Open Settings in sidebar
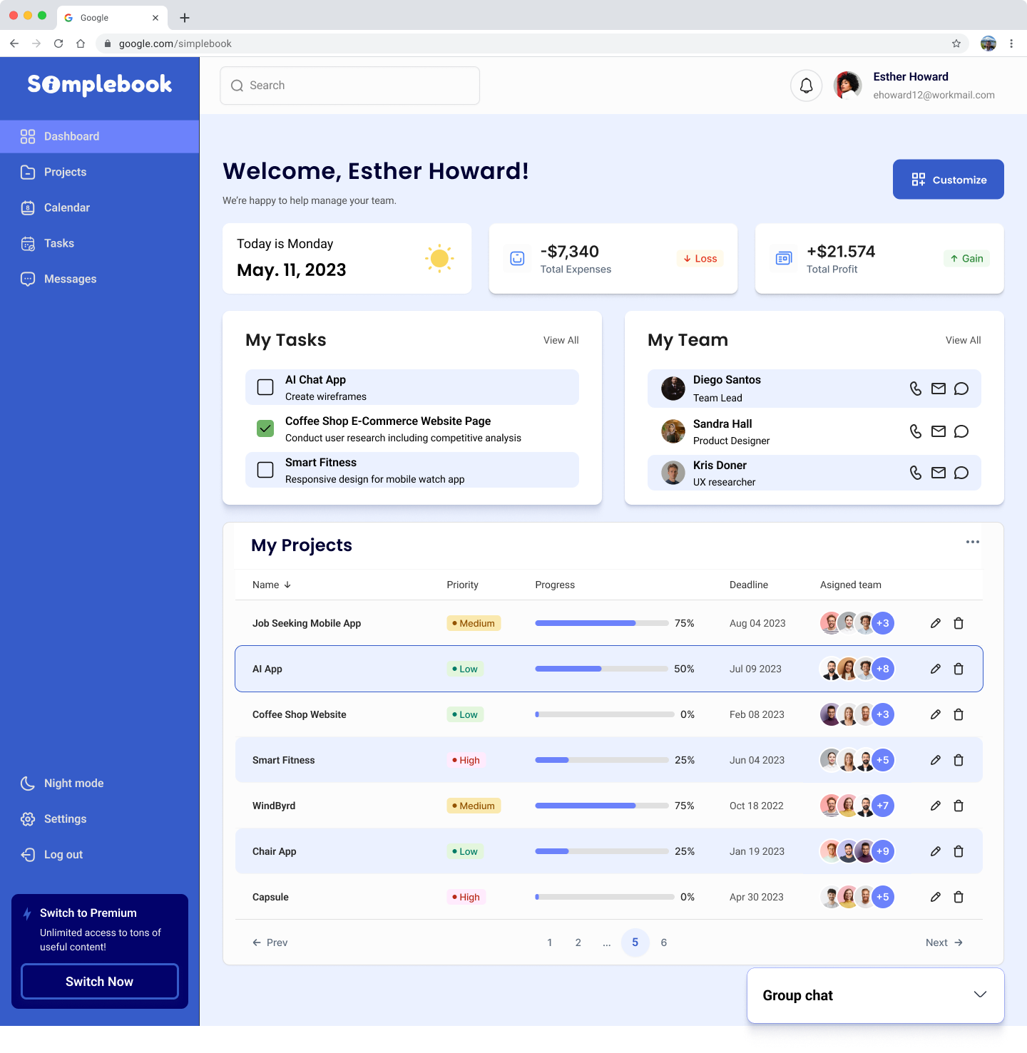 [x=53, y=819]
